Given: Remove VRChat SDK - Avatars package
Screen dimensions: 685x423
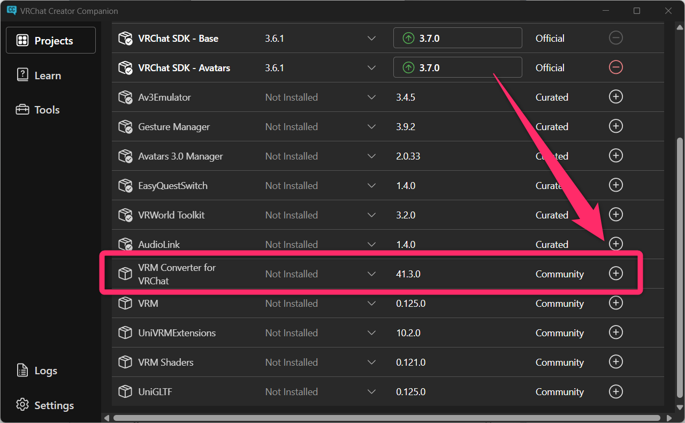Looking at the screenshot, I should [616, 67].
